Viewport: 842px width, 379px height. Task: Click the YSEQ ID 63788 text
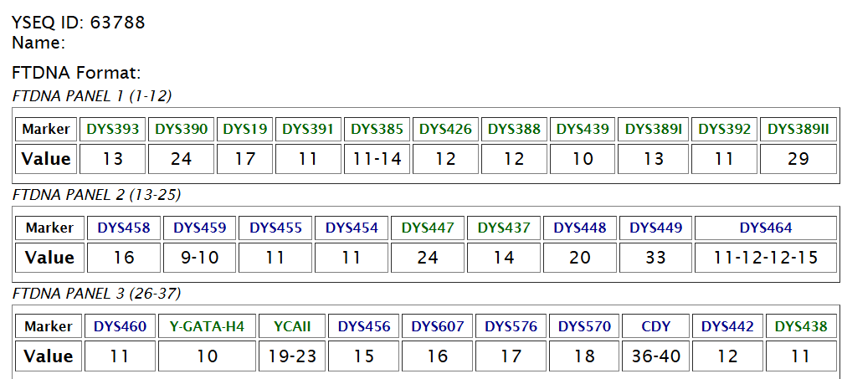79,23
